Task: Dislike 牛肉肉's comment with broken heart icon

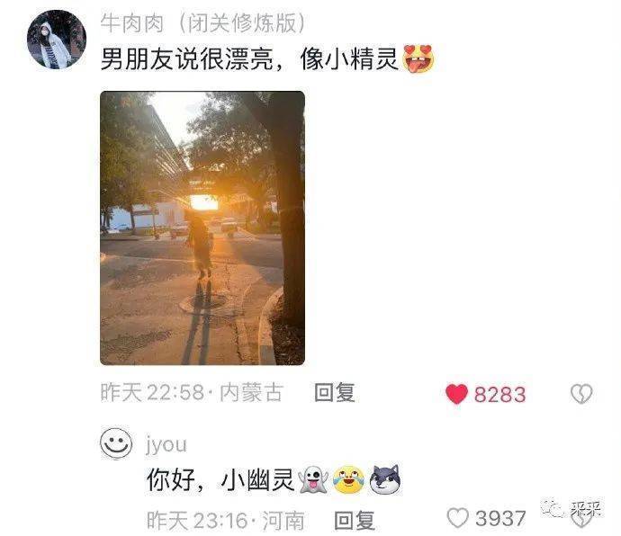Action: (x=581, y=394)
